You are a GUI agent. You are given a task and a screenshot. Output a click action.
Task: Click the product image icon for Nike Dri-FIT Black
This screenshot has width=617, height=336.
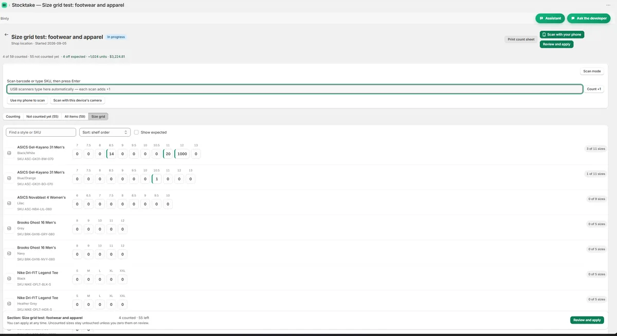pos(9,279)
